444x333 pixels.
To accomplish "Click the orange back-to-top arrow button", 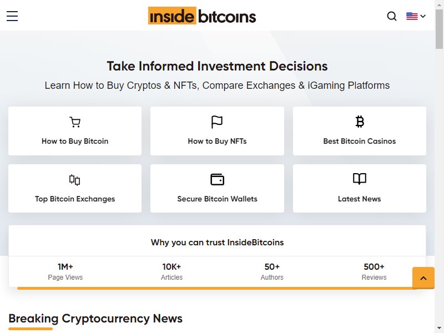I will click(423, 278).
